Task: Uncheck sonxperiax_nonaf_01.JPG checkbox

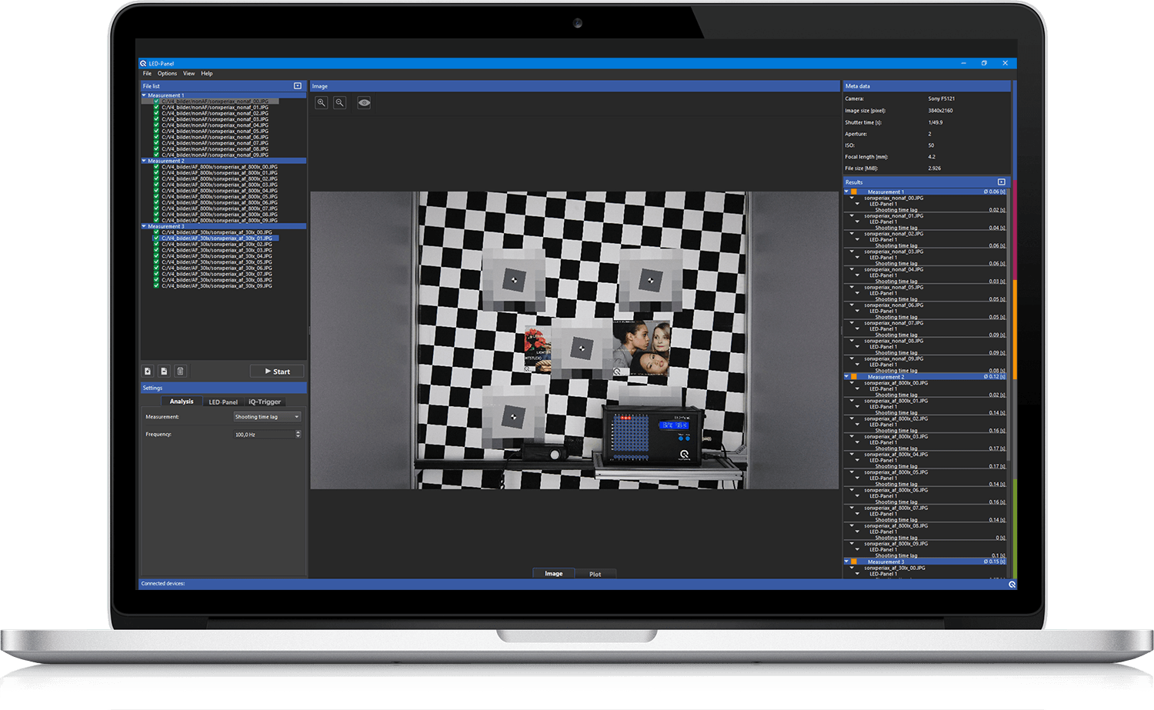Action: click(x=156, y=108)
